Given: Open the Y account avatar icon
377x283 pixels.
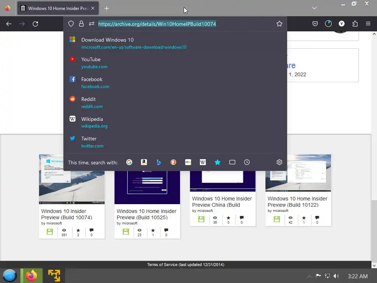Looking at the screenshot, I should [341, 24].
